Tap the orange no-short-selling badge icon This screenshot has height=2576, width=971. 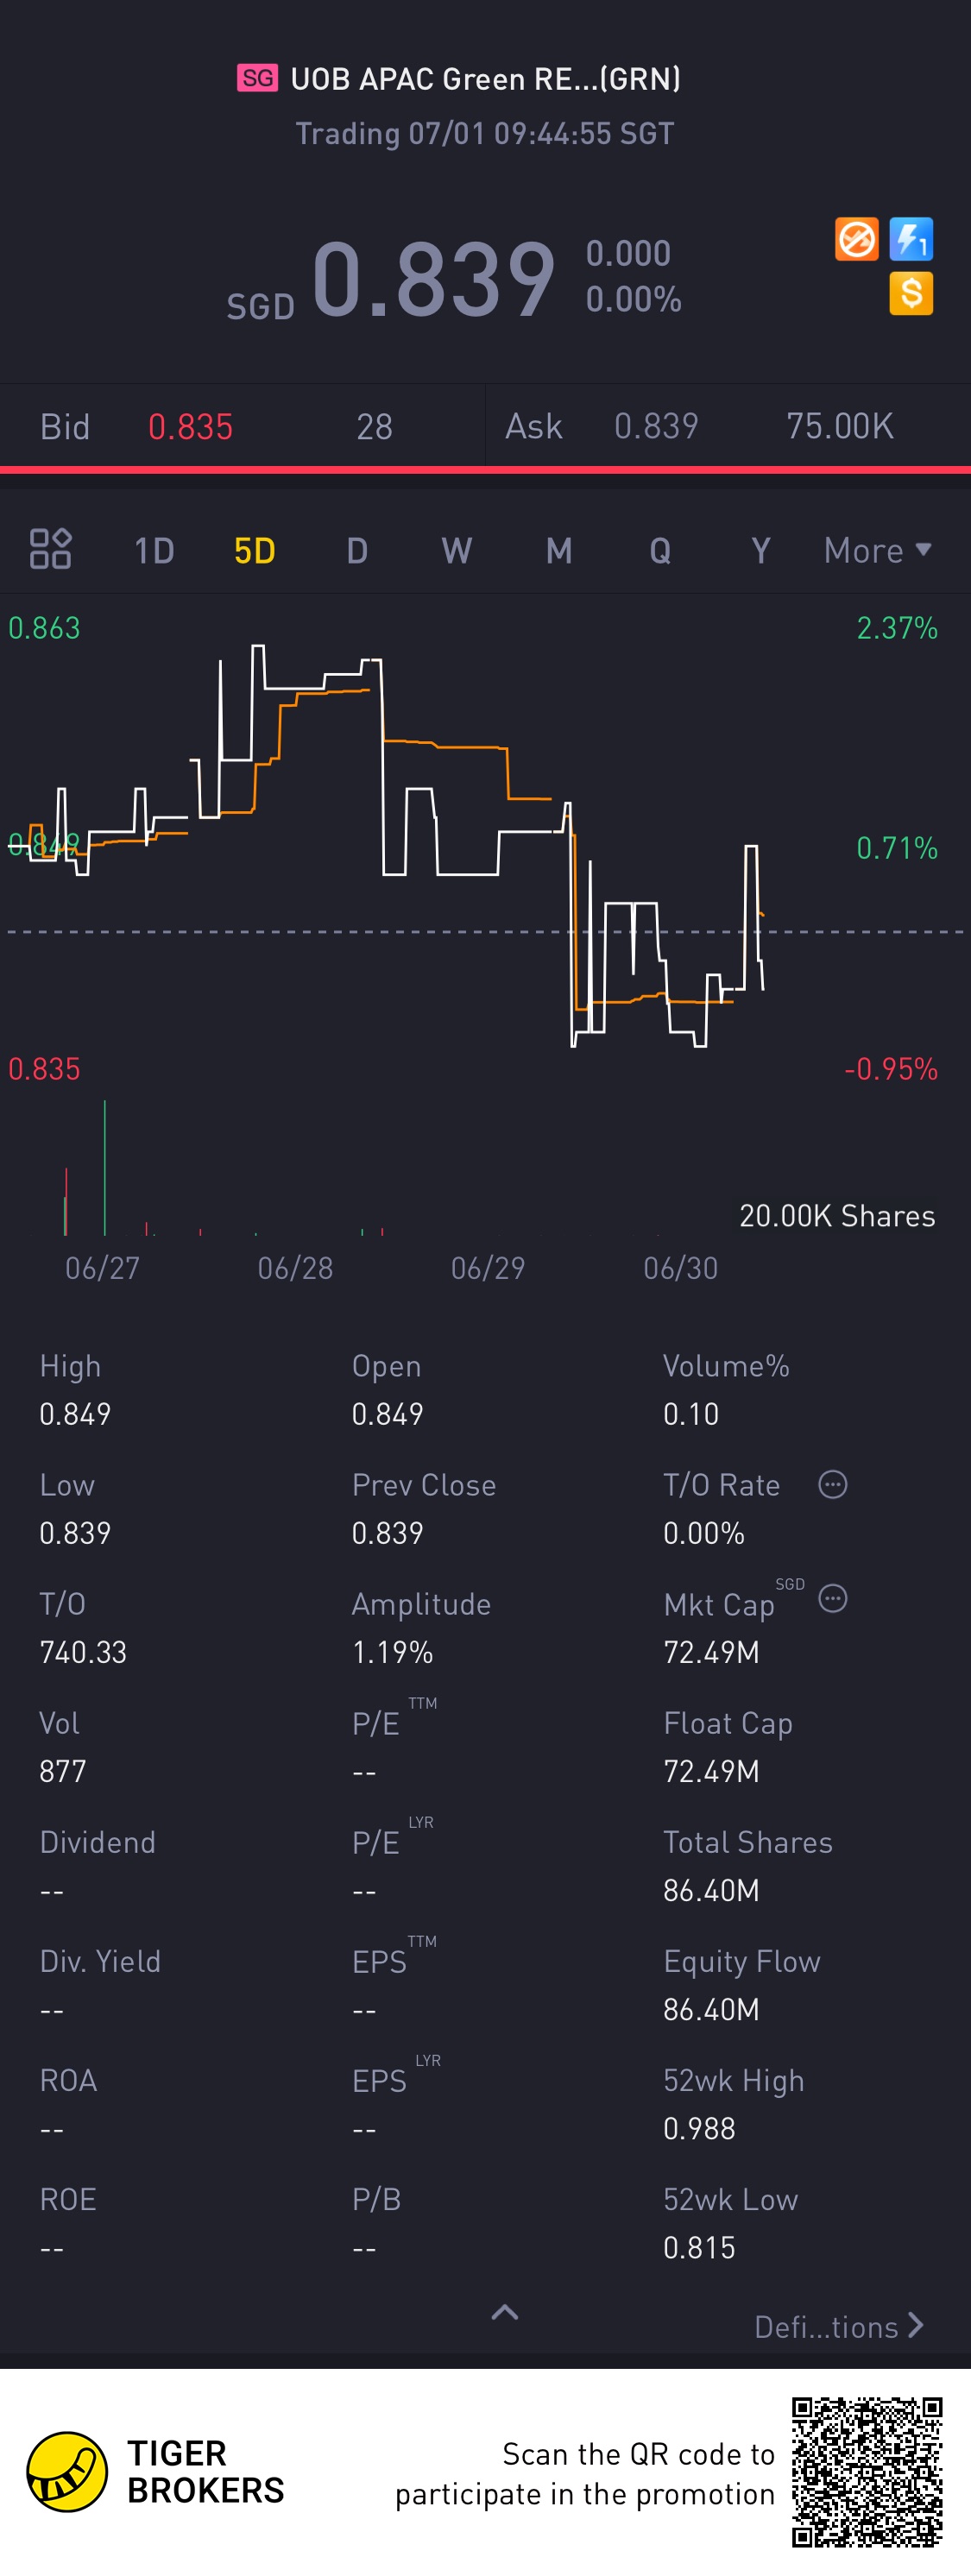[x=856, y=240]
